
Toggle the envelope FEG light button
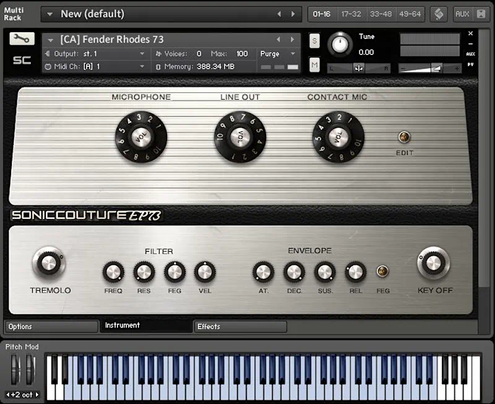click(382, 271)
